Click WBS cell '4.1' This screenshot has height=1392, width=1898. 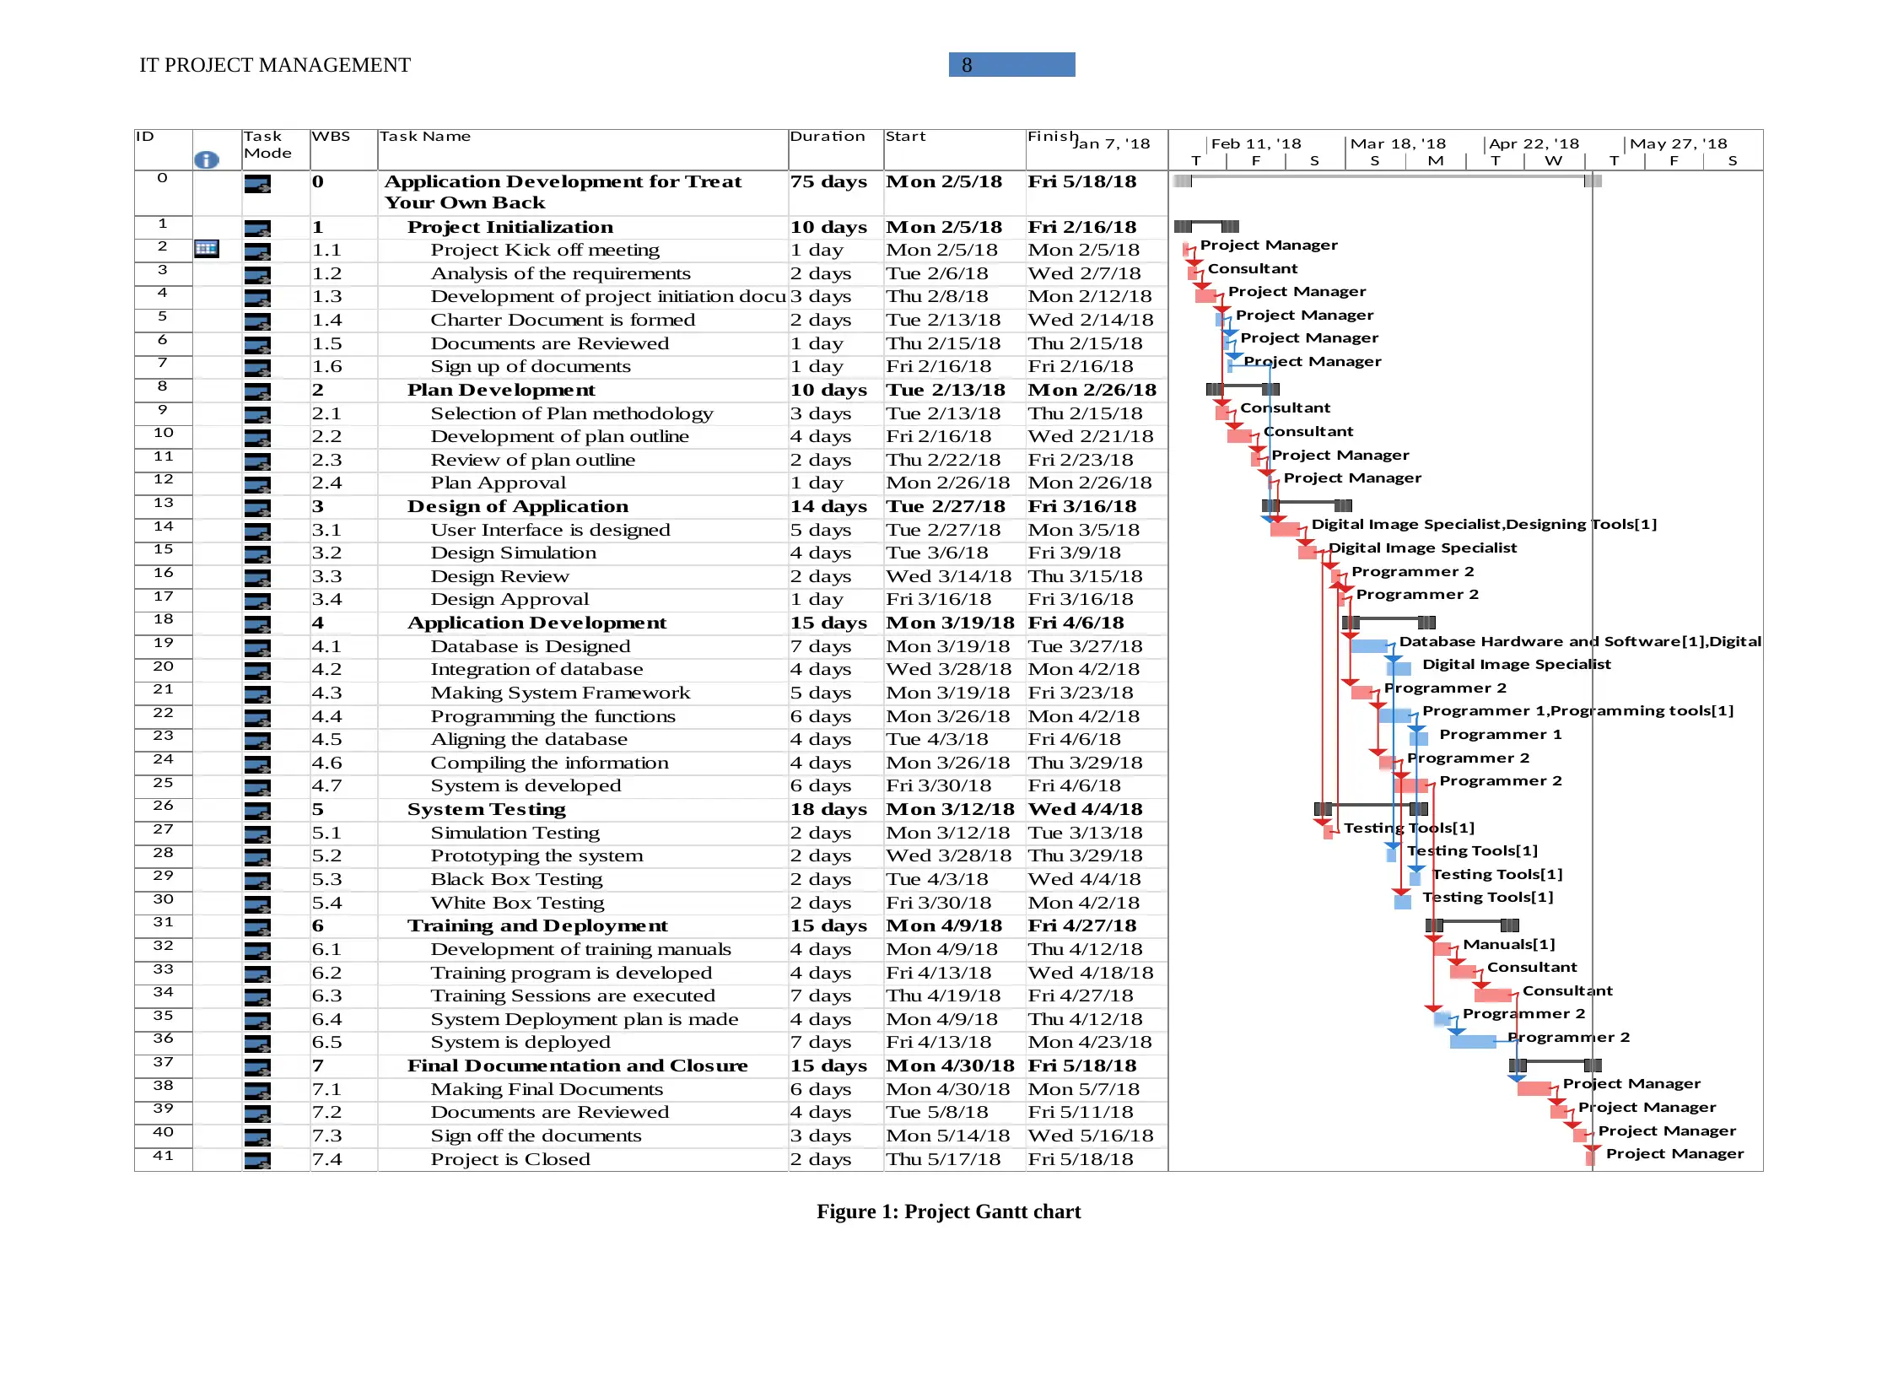326,646
